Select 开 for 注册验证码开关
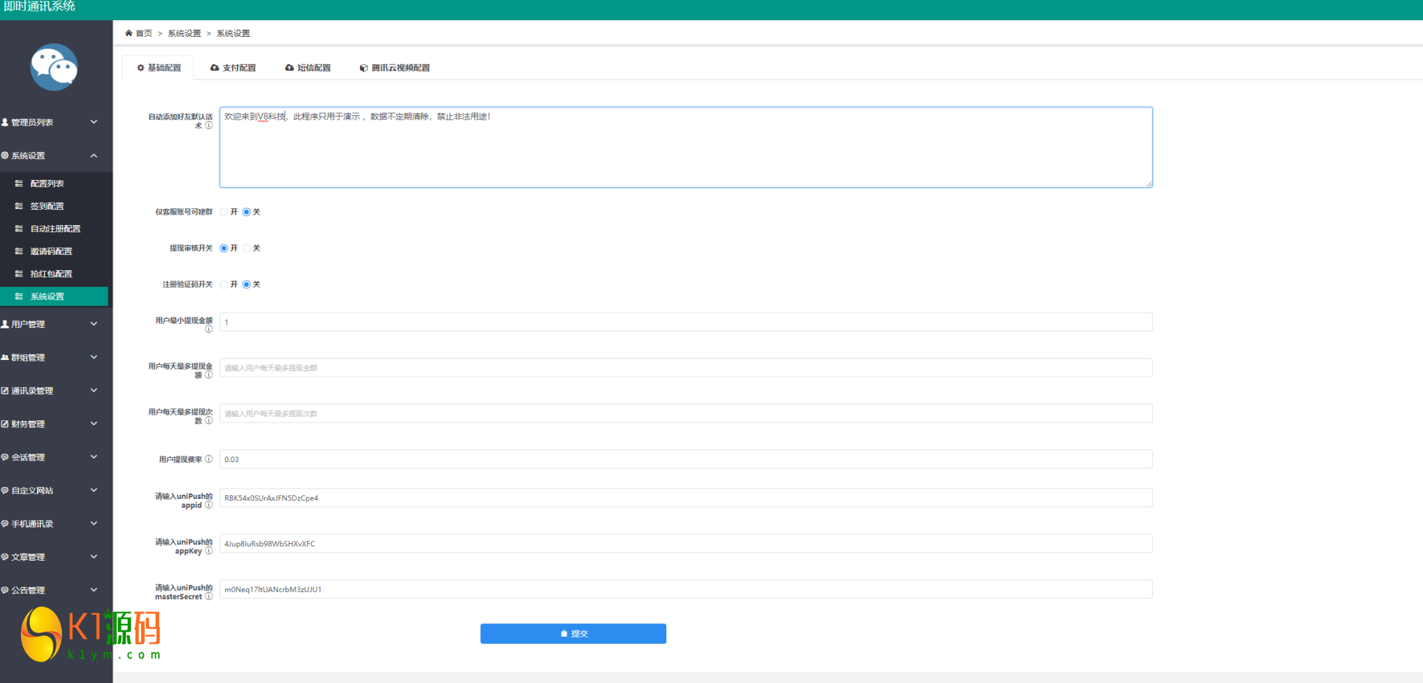 coord(224,284)
